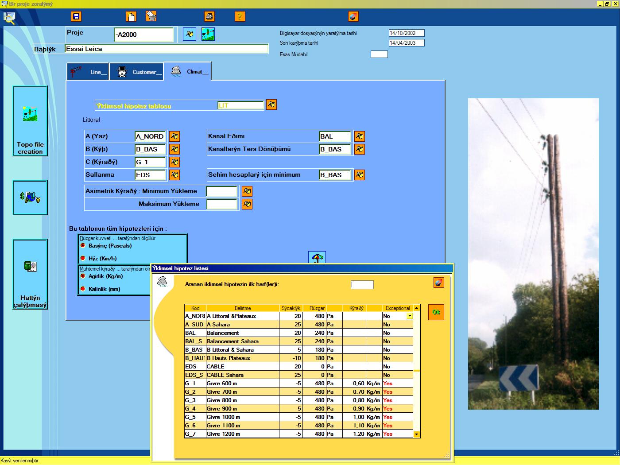The image size is (620, 465).
Task: Click the Kanal Eðimi field with BAL
Action: coord(335,136)
